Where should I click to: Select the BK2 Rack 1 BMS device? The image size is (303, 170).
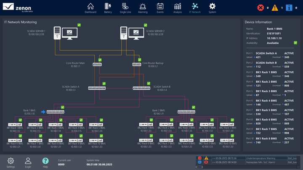tap(146, 125)
